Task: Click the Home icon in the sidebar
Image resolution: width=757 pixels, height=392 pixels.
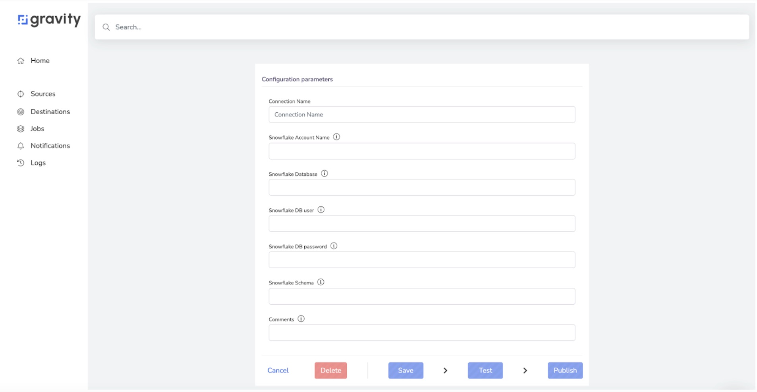Action: [x=21, y=60]
